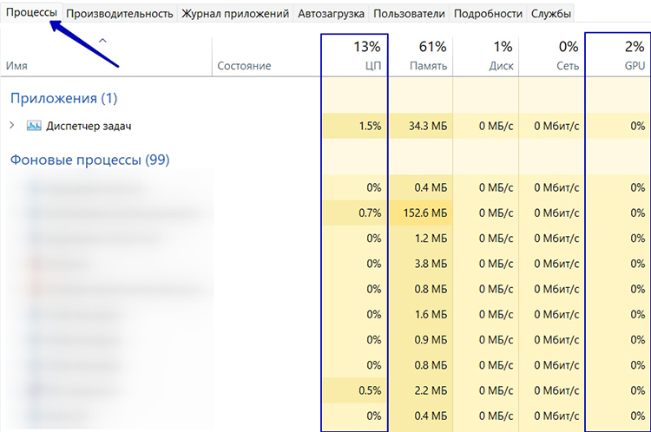This screenshot has width=651, height=432.
Task: Open the Подробности tab
Action: click(x=489, y=14)
